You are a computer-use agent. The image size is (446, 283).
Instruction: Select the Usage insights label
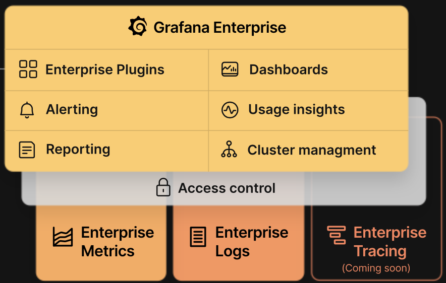pyautogui.click(x=296, y=110)
